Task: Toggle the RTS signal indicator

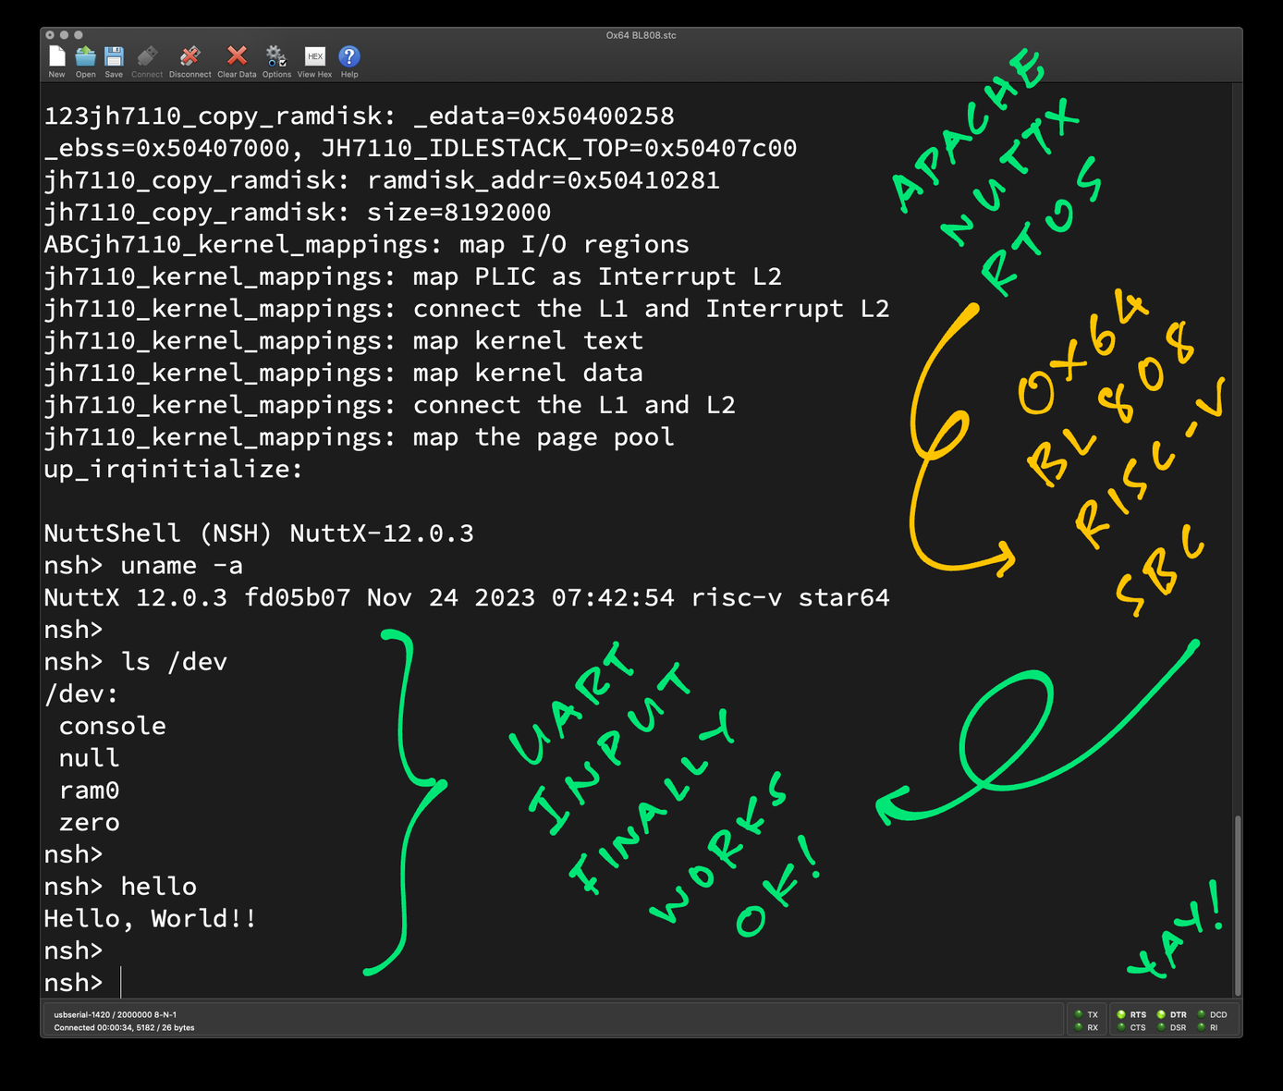Action: coord(1121,1014)
